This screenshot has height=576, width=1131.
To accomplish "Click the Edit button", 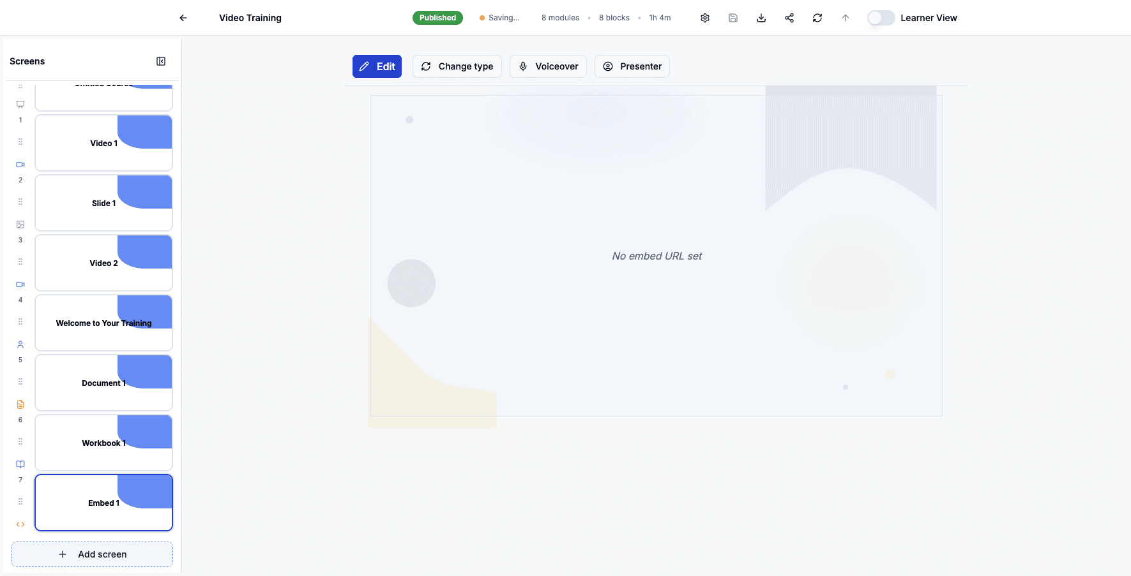I will tap(377, 66).
